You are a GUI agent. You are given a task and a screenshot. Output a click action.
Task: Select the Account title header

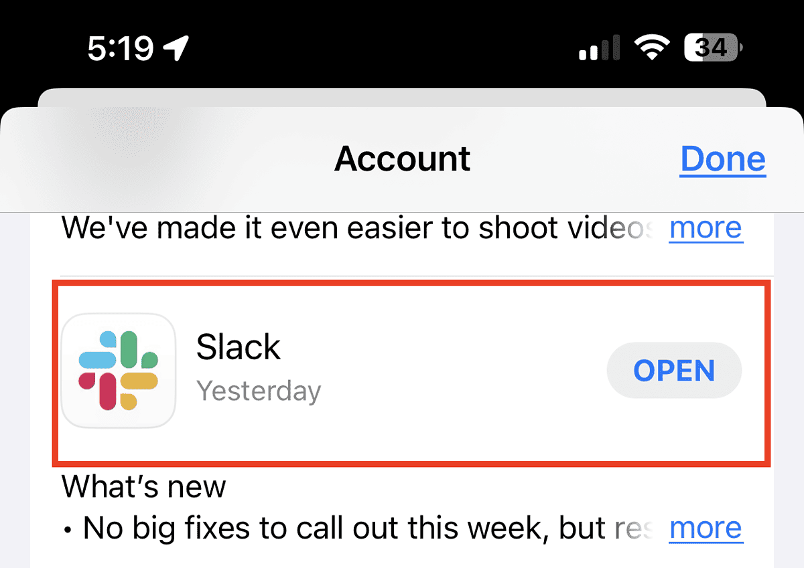click(402, 159)
